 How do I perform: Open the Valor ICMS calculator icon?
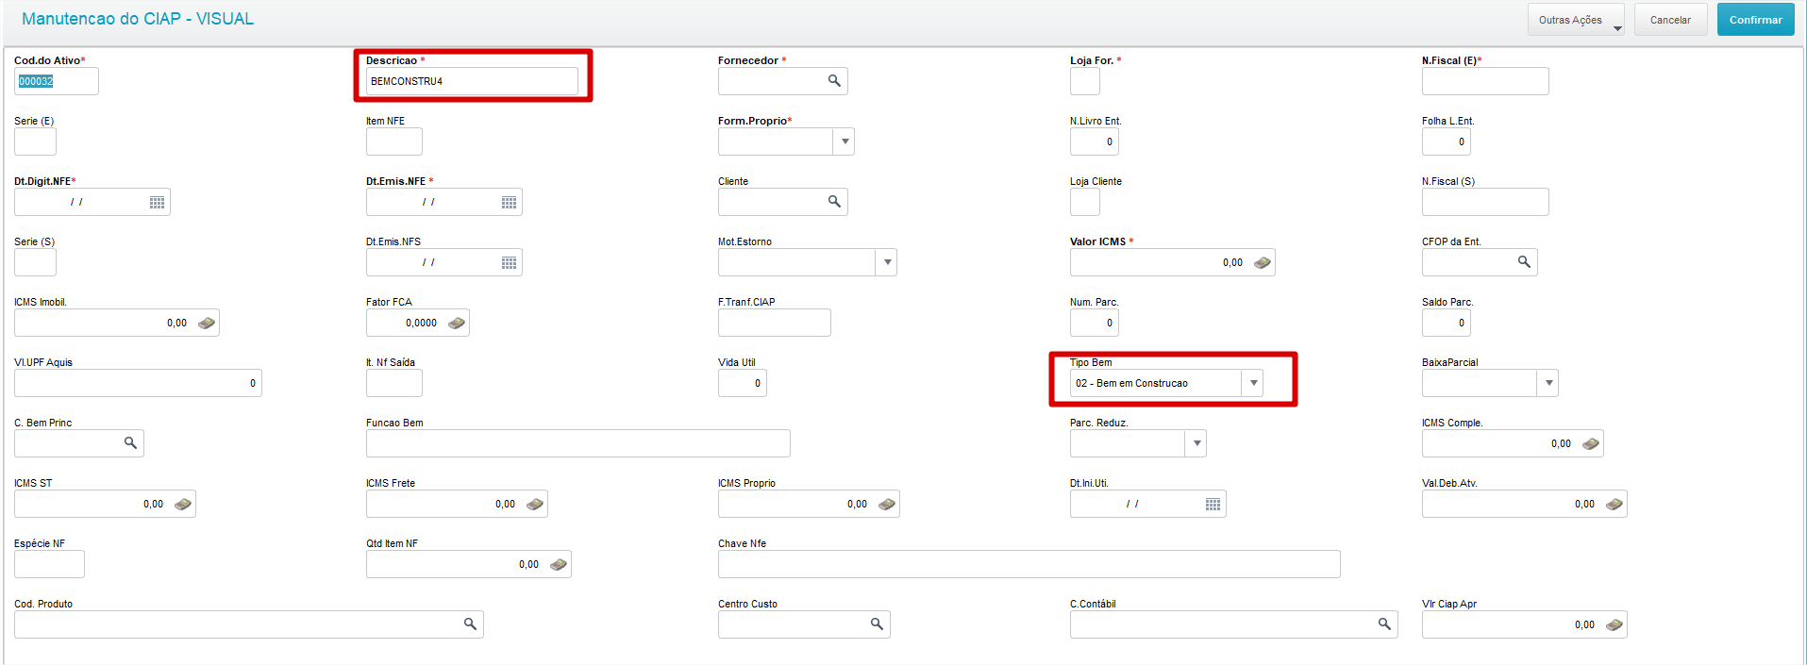pyautogui.click(x=1263, y=262)
